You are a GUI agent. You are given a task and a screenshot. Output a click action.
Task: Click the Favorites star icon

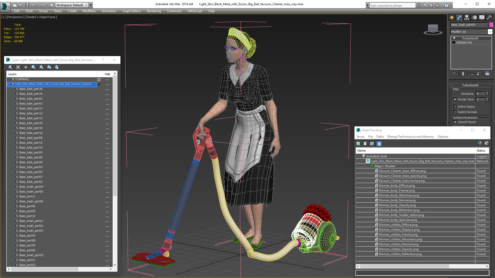click(x=438, y=5)
